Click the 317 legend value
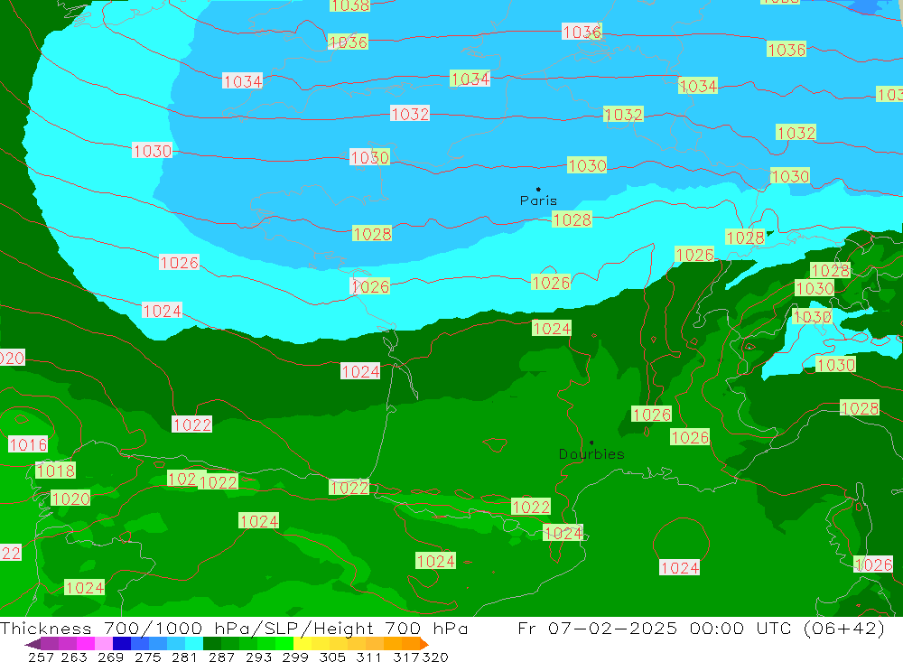 pos(405,657)
